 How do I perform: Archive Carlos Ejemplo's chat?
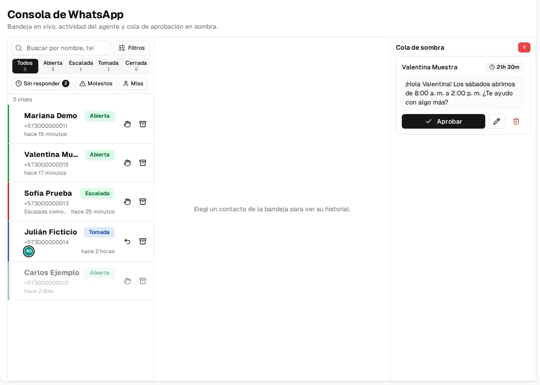click(143, 281)
